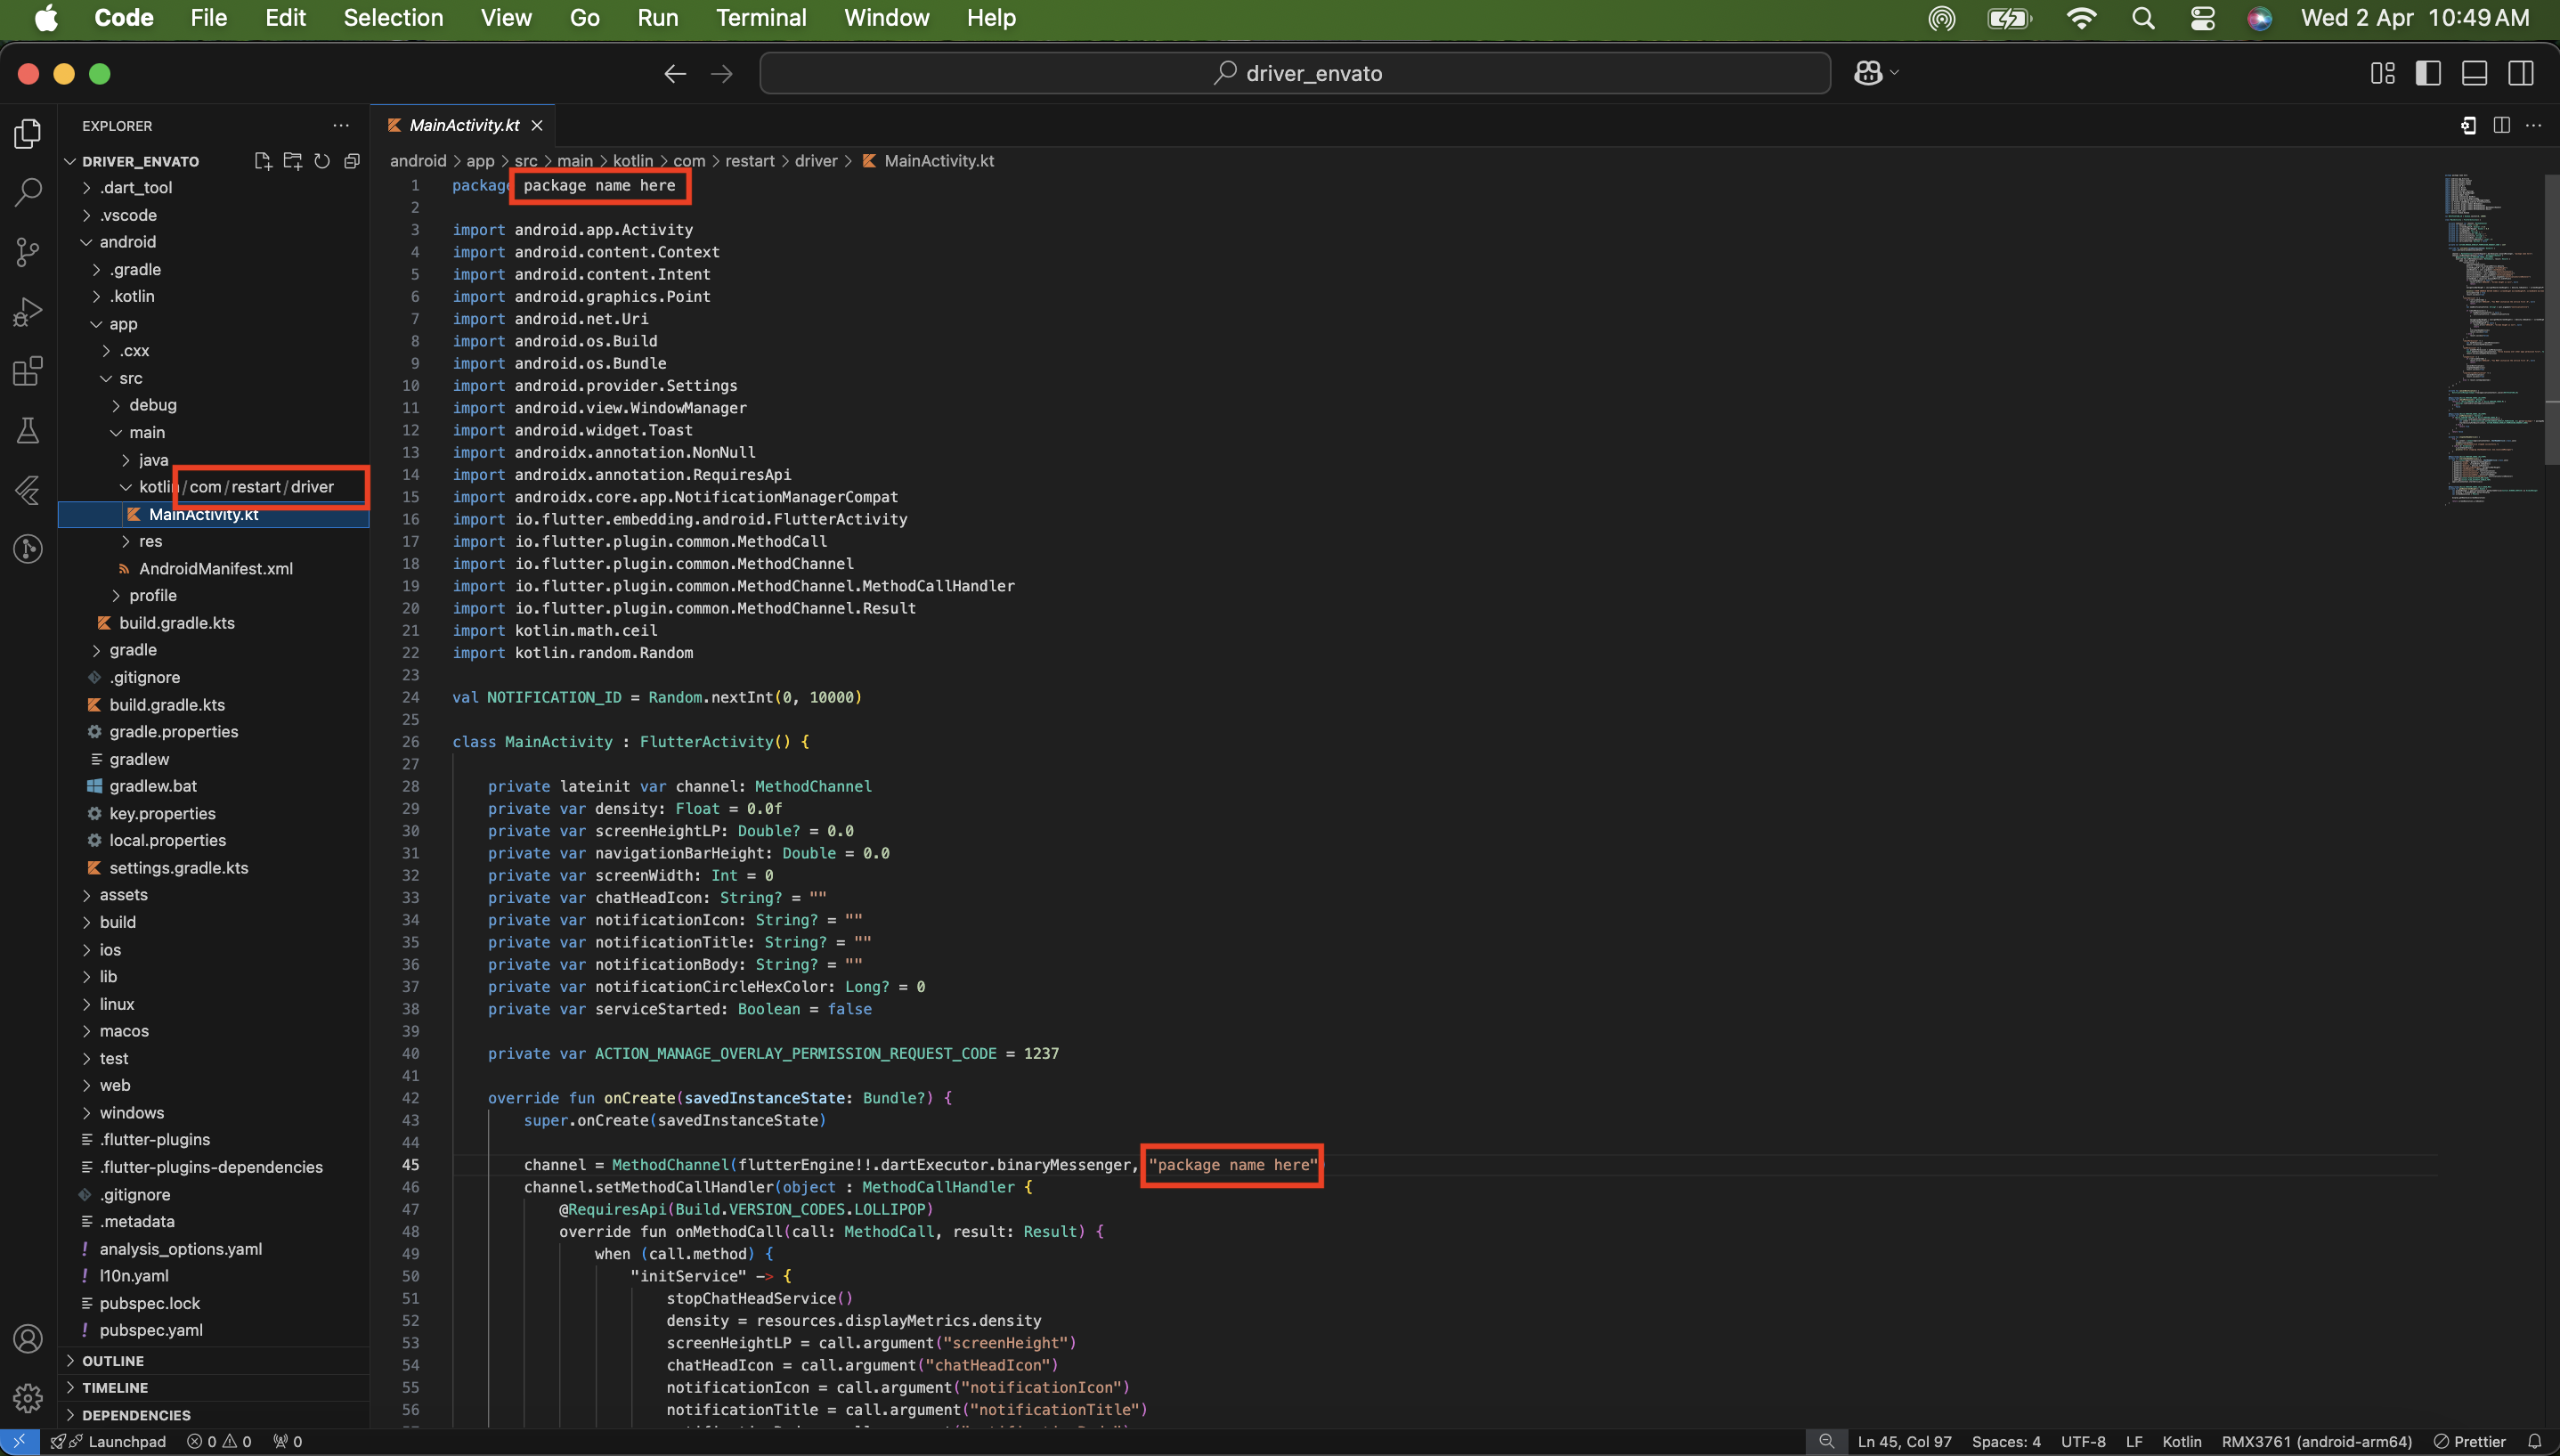Open the Terminal menu
Image resolution: width=2560 pixels, height=1456 pixels.
[x=760, y=18]
